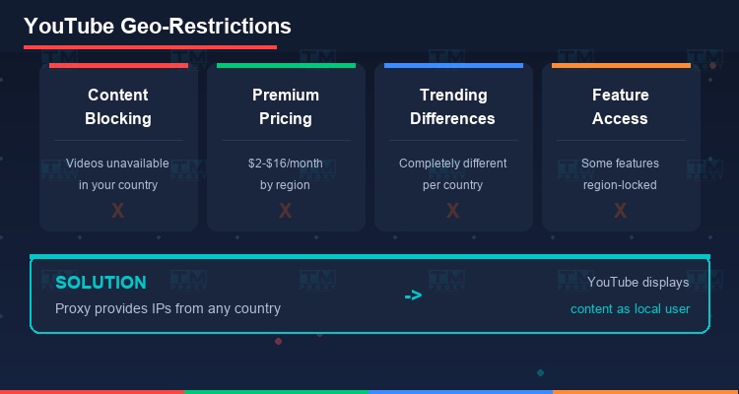The width and height of the screenshot is (739, 394).
Task: Click the X mark under Feature Access
Action: point(620,210)
